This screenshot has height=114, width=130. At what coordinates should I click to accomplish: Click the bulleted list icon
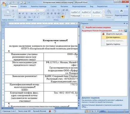(x=48, y=10)
